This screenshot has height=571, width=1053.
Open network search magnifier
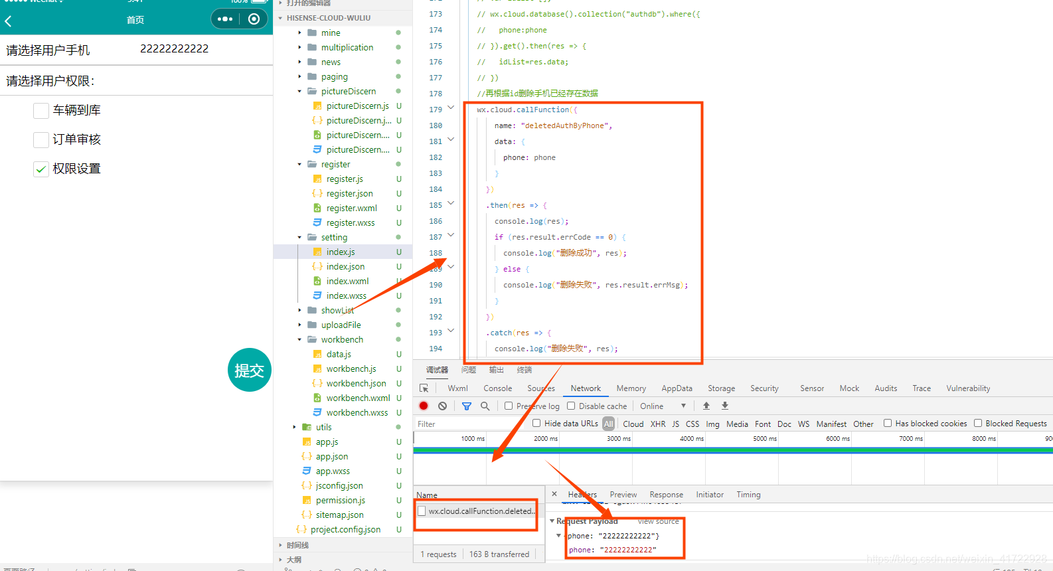pyautogui.click(x=485, y=406)
